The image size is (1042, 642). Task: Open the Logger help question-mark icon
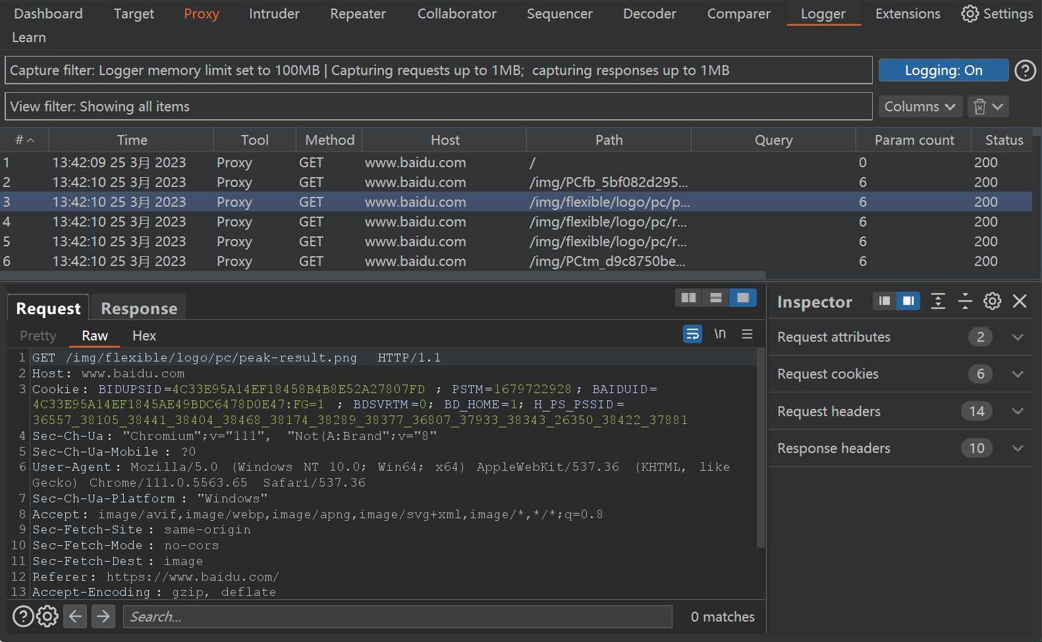(1025, 70)
